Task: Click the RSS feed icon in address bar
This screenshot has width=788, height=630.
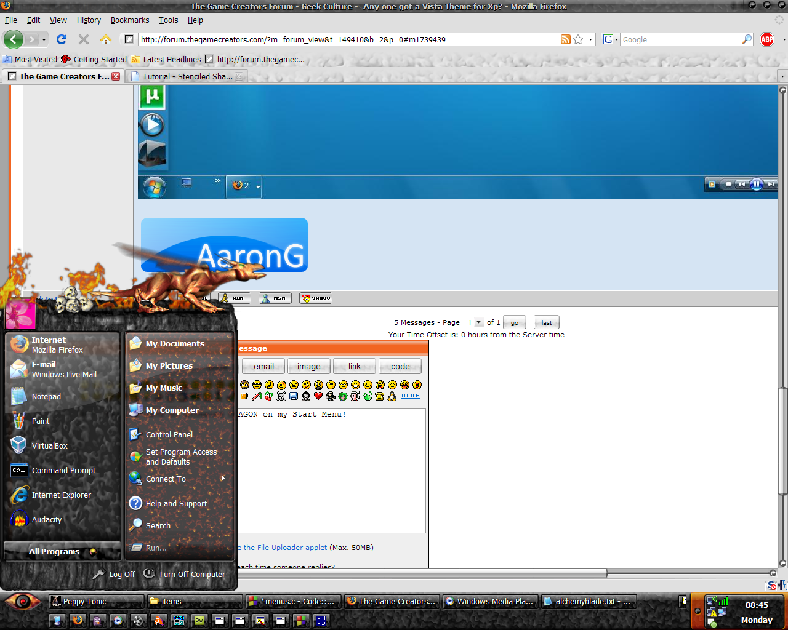Action: 566,39
